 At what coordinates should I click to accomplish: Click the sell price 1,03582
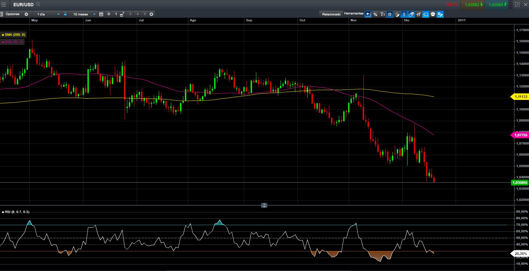(472, 5)
